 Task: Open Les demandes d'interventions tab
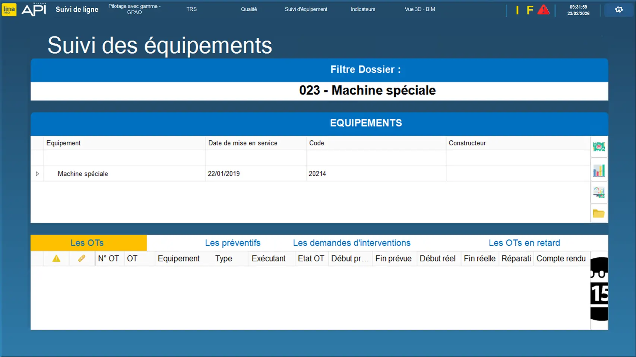(x=351, y=243)
